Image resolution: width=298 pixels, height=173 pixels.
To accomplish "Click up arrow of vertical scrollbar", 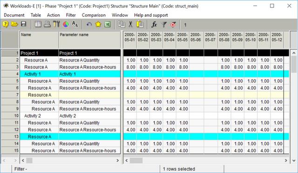I will click(x=294, y=53).
